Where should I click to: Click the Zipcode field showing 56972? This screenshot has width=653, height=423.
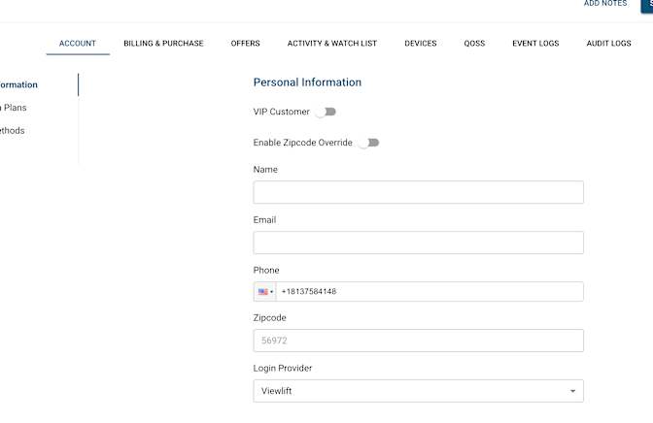tap(418, 341)
